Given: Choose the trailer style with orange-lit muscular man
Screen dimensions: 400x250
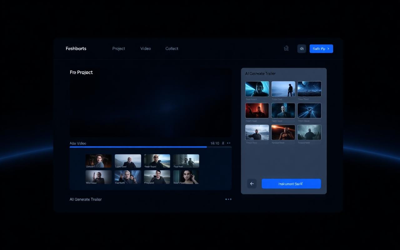Looking at the screenshot, I should pyautogui.click(x=283, y=132).
